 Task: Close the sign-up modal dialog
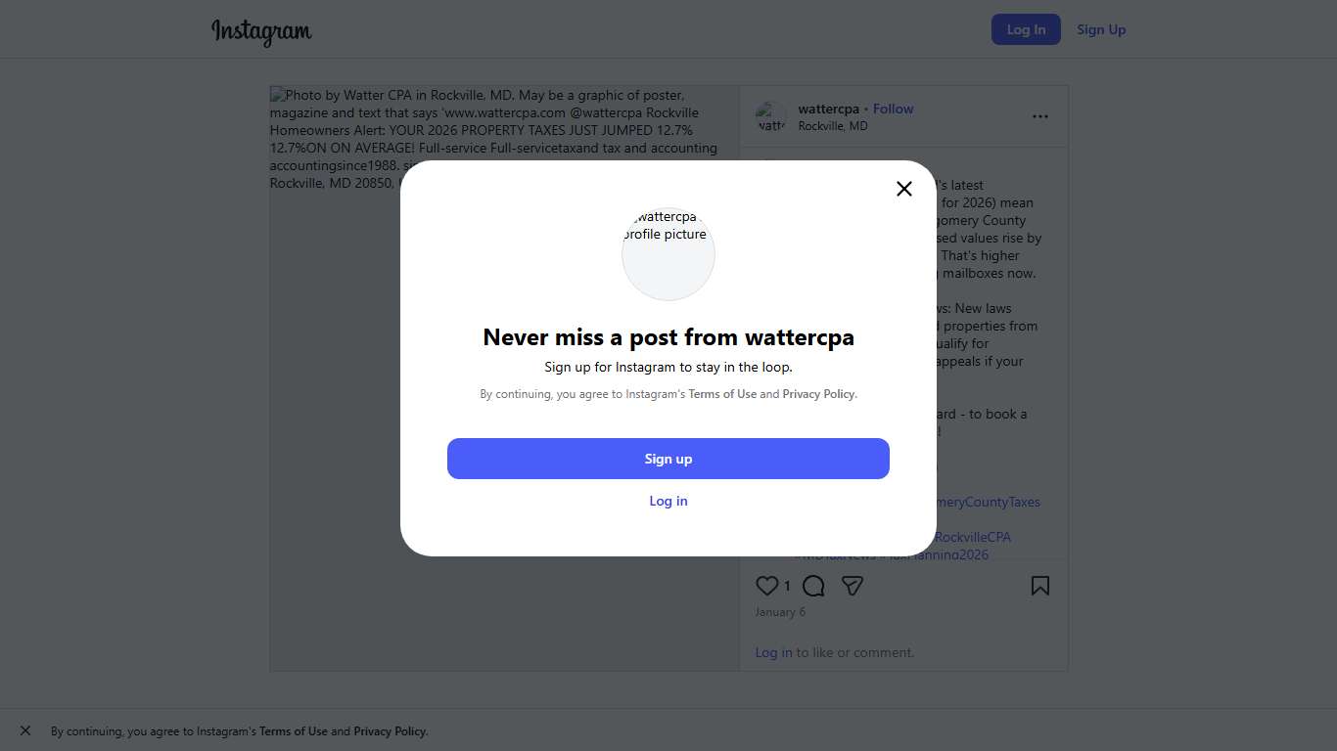tap(904, 189)
